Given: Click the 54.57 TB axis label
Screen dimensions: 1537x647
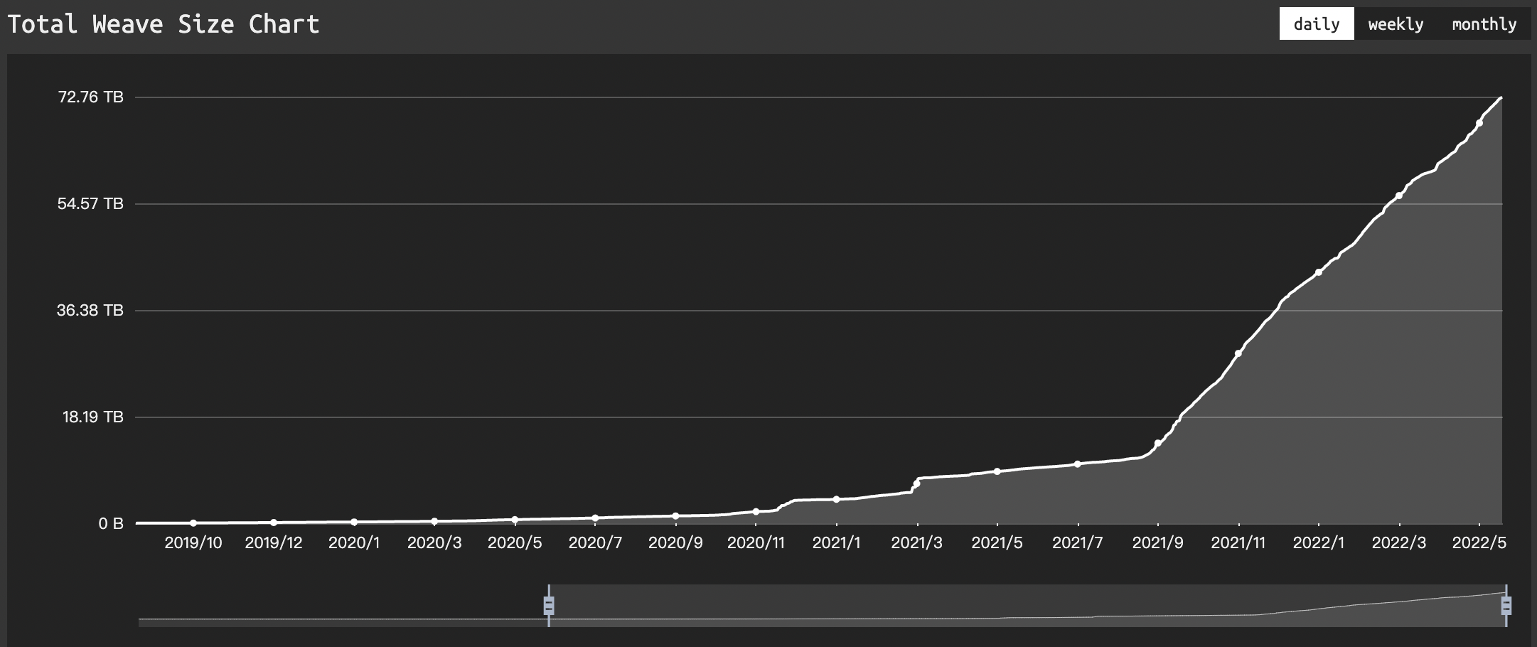Looking at the screenshot, I should pyautogui.click(x=91, y=204).
